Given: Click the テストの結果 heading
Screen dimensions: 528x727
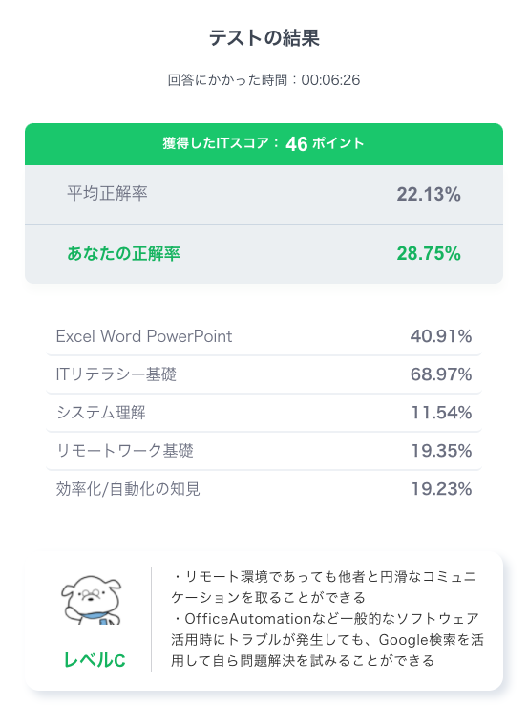Looking at the screenshot, I should [264, 37].
